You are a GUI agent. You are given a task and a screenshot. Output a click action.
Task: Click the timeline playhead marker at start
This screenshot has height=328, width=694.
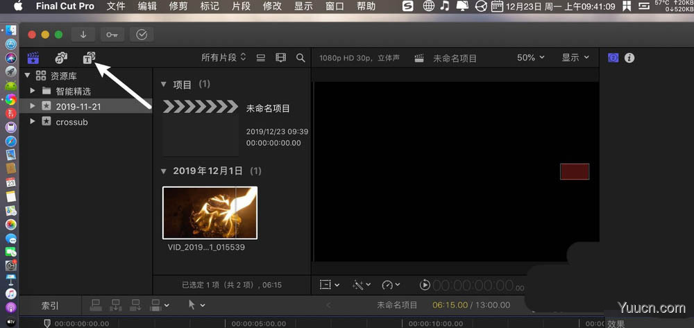pos(47,323)
